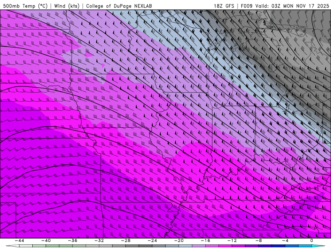Click the "F009" forecast hour label
The height and width of the screenshot is (248, 331).
point(247,6)
